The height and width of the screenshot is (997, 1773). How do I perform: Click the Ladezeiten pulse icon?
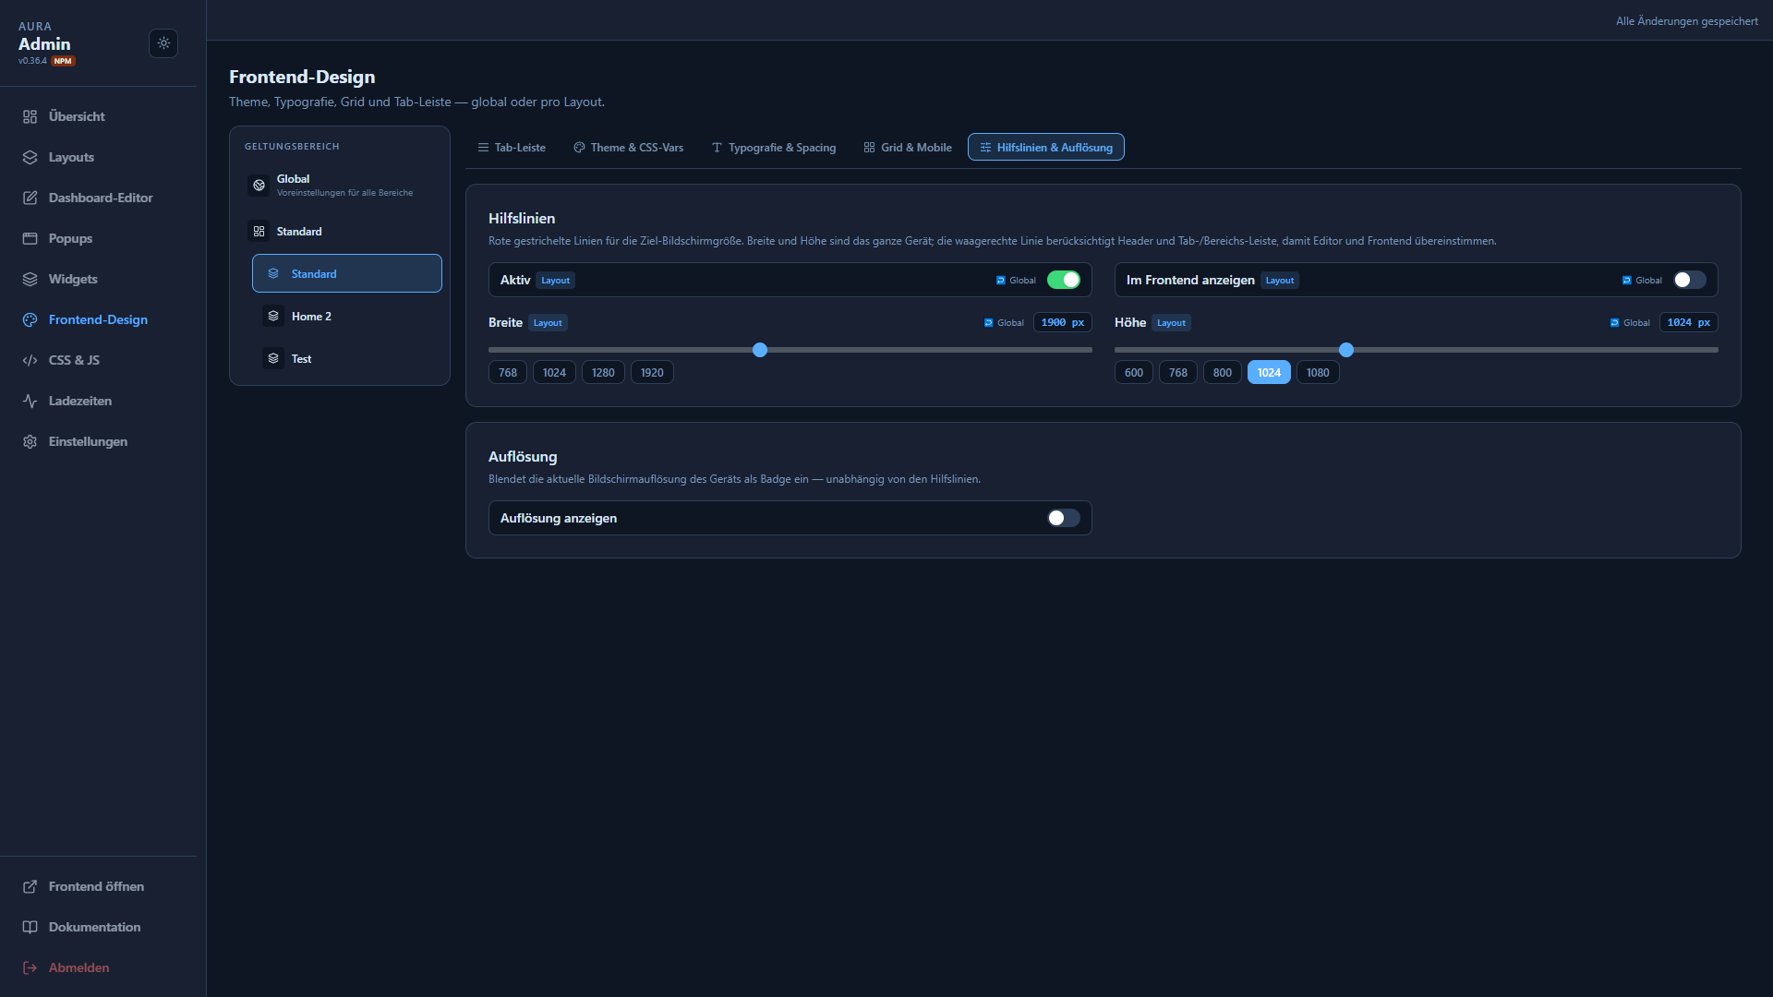click(30, 401)
